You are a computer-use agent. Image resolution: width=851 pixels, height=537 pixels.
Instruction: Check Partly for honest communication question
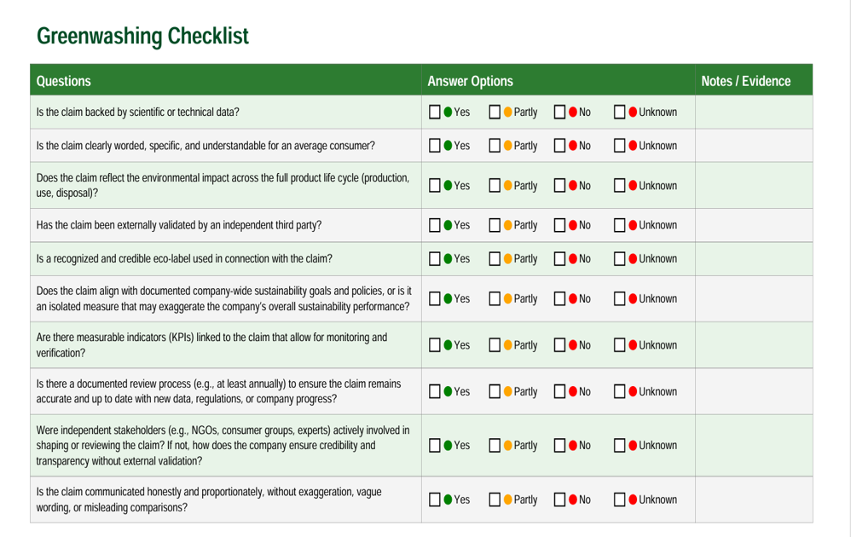[495, 499]
